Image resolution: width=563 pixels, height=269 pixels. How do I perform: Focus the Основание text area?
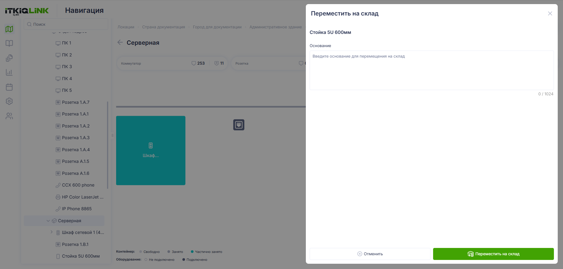[432, 70]
